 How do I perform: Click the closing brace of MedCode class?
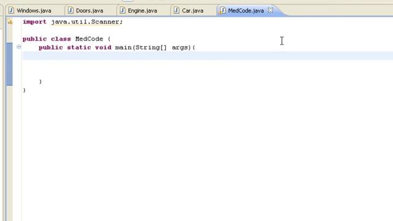pos(25,90)
